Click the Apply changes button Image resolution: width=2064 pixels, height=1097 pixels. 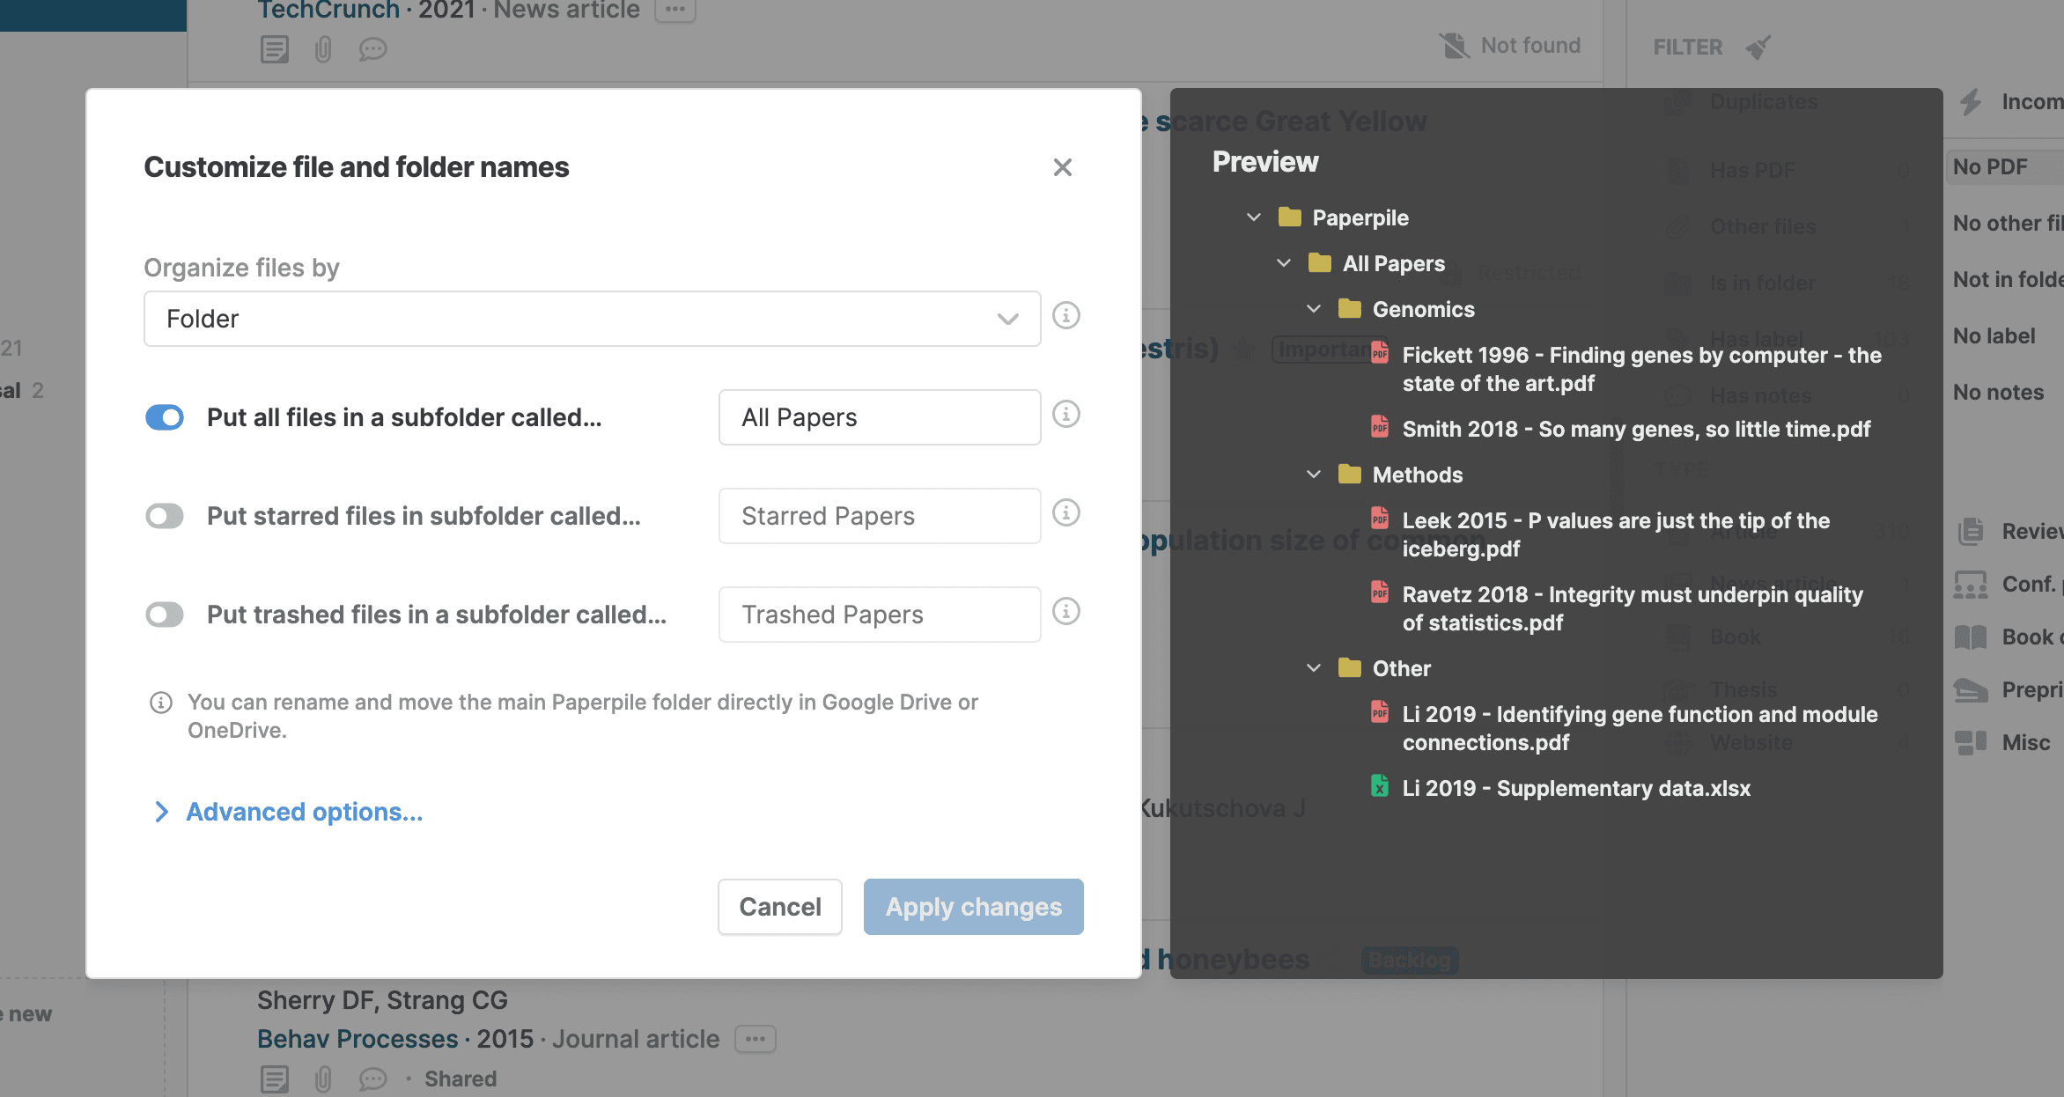(973, 907)
